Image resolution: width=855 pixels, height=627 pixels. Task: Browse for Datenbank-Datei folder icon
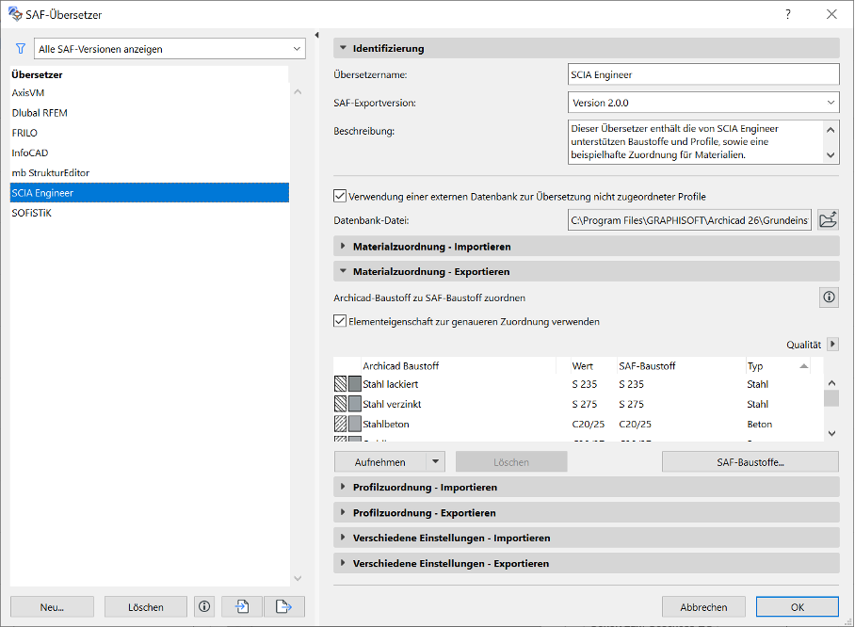pos(828,220)
